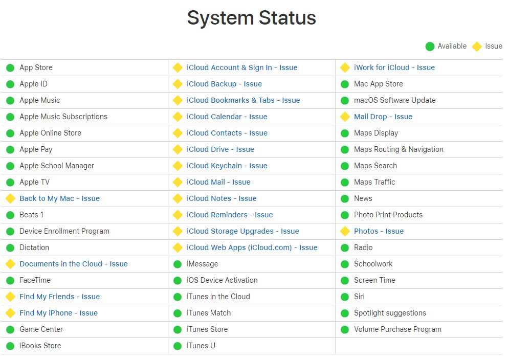Screen dimensions: 509x361
Task: Open the iCloud Drive issue link
Action: pyautogui.click(x=220, y=149)
